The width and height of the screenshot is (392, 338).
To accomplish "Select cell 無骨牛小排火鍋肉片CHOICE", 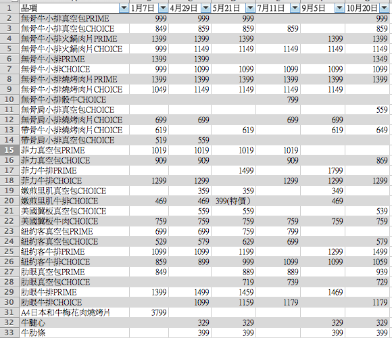I will (74, 49).
